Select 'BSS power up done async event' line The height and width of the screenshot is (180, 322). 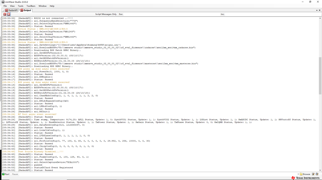36,82
